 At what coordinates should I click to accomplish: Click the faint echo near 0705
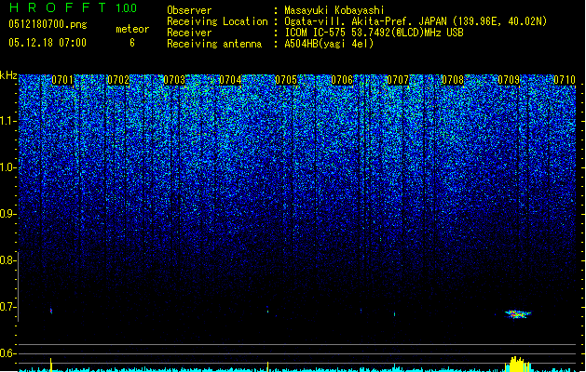point(267,310)
